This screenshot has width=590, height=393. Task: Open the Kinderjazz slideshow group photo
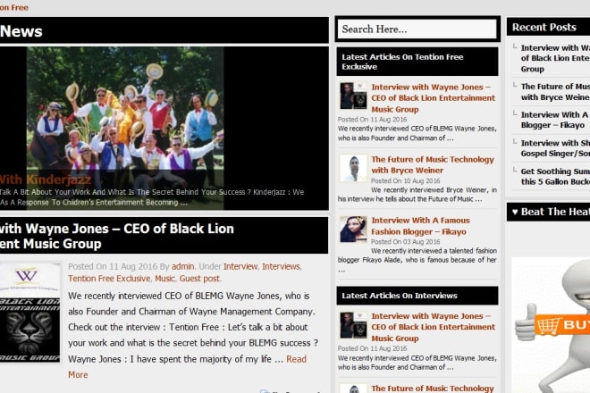pyautogui.click(x=125, y=128)
